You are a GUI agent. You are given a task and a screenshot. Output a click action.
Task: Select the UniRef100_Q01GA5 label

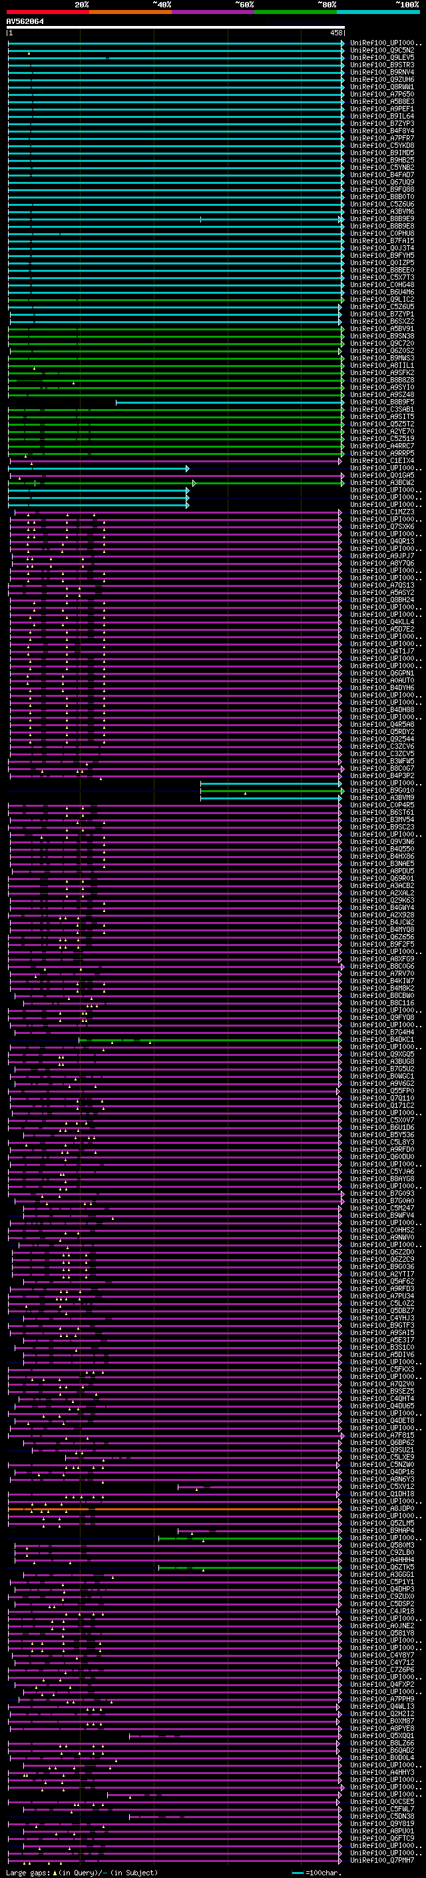pyautogui.click(x=381, y=474)
